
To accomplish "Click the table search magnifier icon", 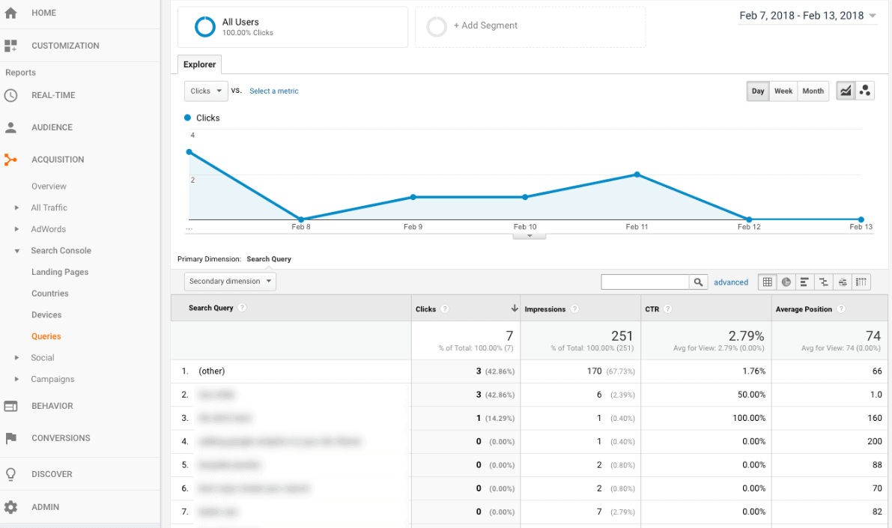I will point(697,282).
